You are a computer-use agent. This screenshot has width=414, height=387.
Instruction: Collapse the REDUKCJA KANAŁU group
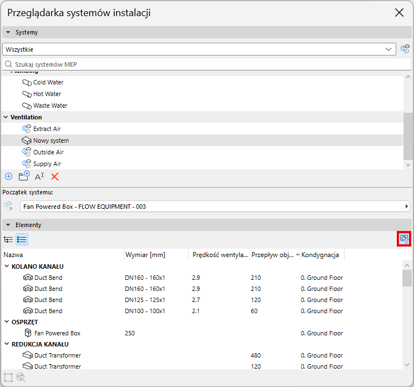click(x=7, y=344)
